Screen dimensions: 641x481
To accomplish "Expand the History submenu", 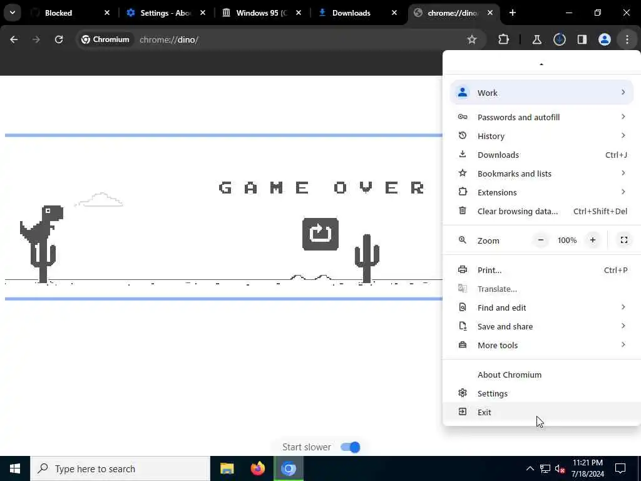I will [x=541, y=136].
